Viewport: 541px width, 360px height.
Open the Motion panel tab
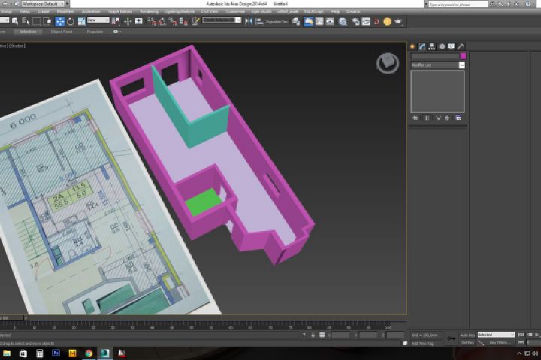point(442,46)
